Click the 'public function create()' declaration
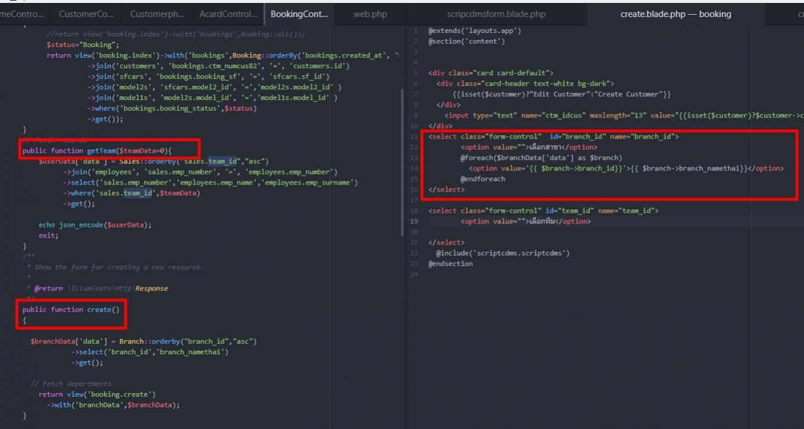This screenshot has width=804, height=429. pos(71,310)
